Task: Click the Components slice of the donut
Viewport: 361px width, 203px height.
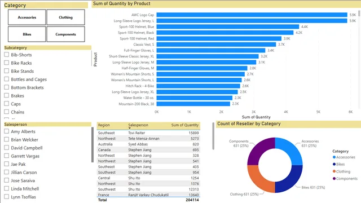Action: pos(259,150)
